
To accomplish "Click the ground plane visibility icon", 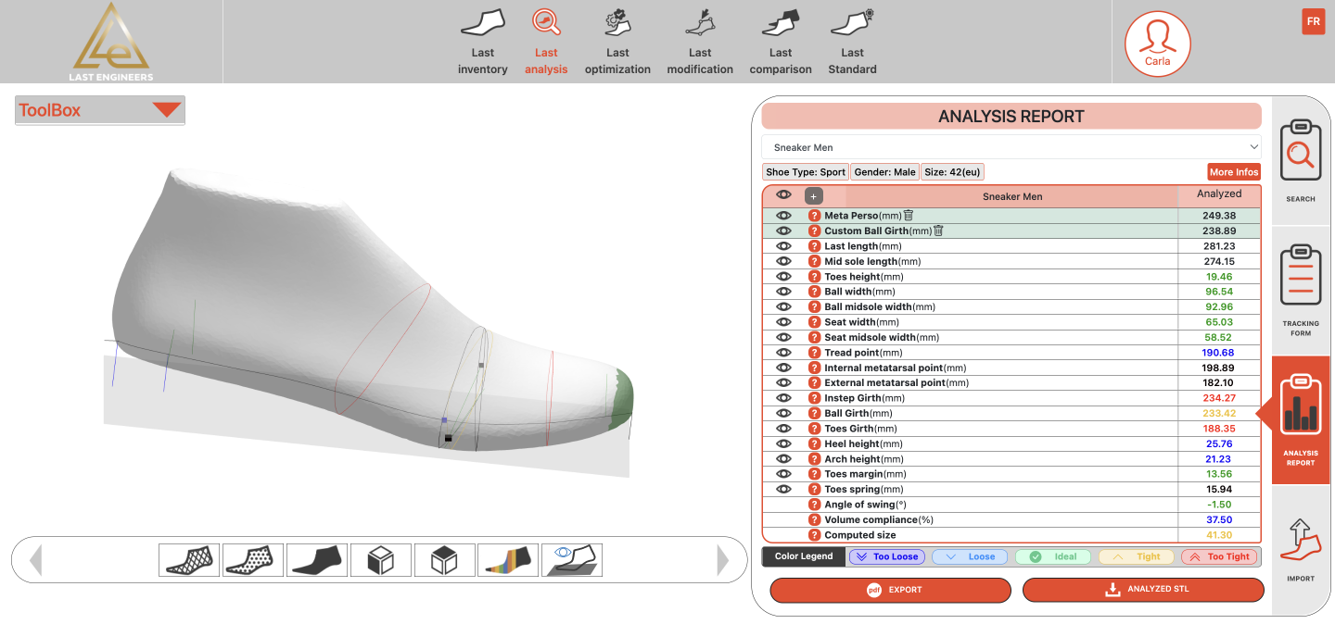I will pyautogui.click(x=572, y=560).
